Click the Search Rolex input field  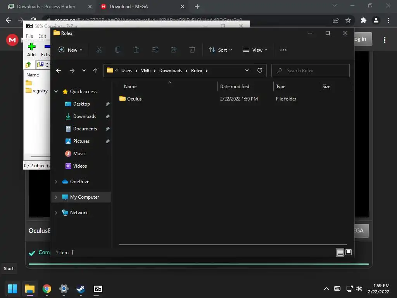pos(311,71)
